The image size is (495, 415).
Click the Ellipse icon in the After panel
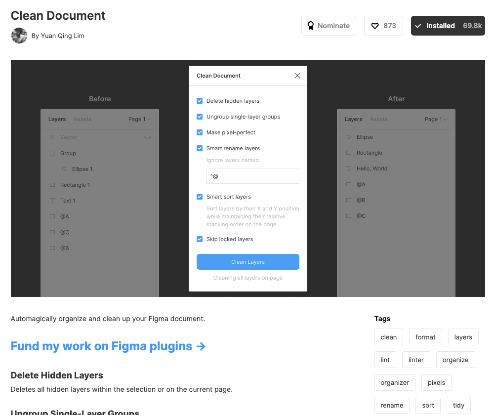click(x=349, y=137)
